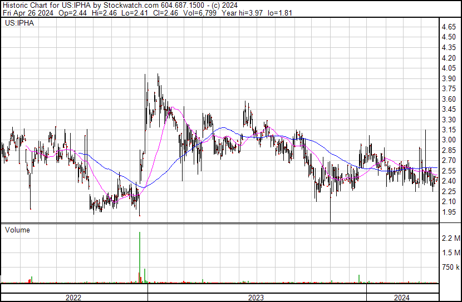Click the 4.05 price axis label
This screenshot has height=302, width=462.
coord(449,68)
